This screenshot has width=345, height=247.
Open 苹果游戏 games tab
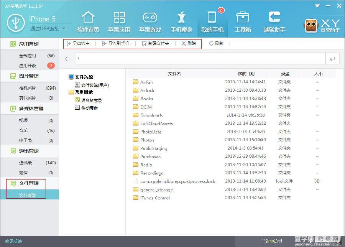point(150,21)
